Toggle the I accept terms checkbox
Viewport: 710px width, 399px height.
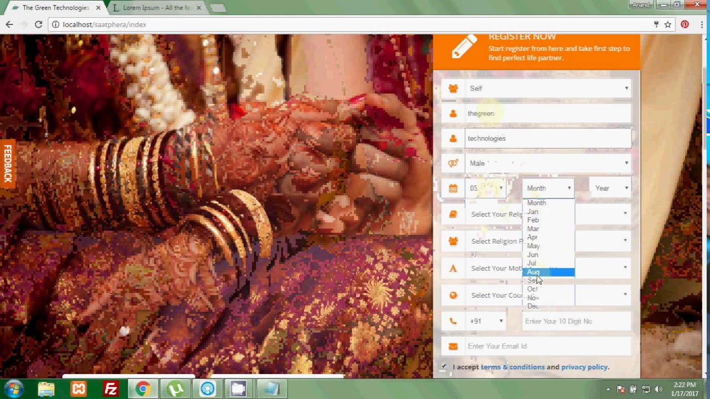click(x=444, y=367)
